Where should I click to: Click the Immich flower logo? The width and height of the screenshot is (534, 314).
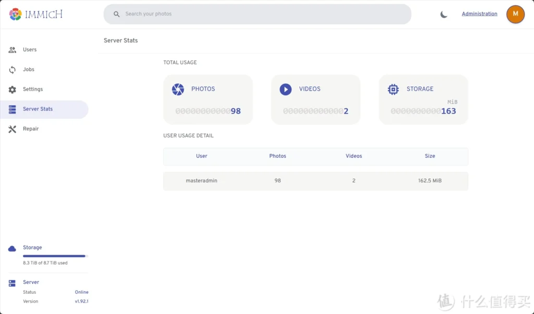(x=16, y=14)
